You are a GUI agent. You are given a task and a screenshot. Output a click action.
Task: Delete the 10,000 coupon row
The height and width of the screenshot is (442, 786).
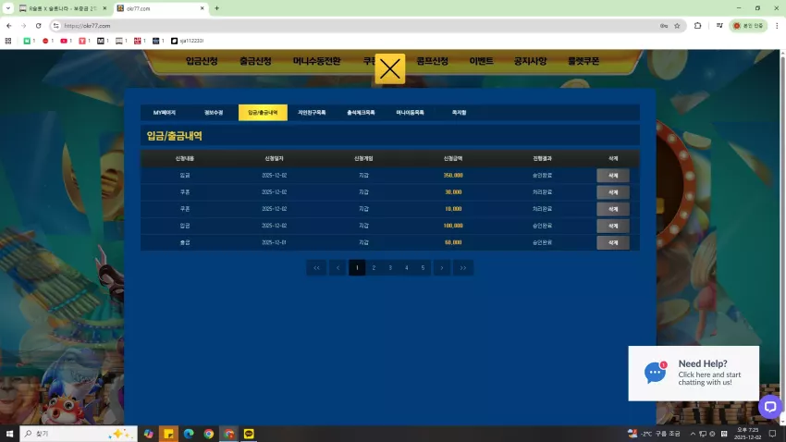(612, 209)
